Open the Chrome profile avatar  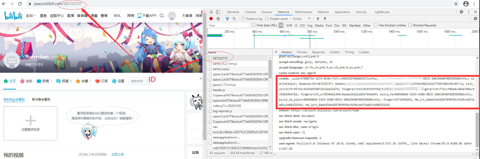point(466,4)
